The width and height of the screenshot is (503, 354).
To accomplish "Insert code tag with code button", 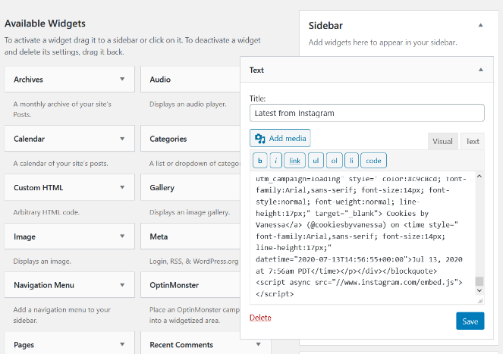I will coord(373,161).
